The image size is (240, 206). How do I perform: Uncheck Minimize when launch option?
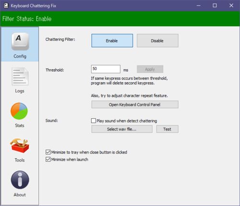pos(48,159)
